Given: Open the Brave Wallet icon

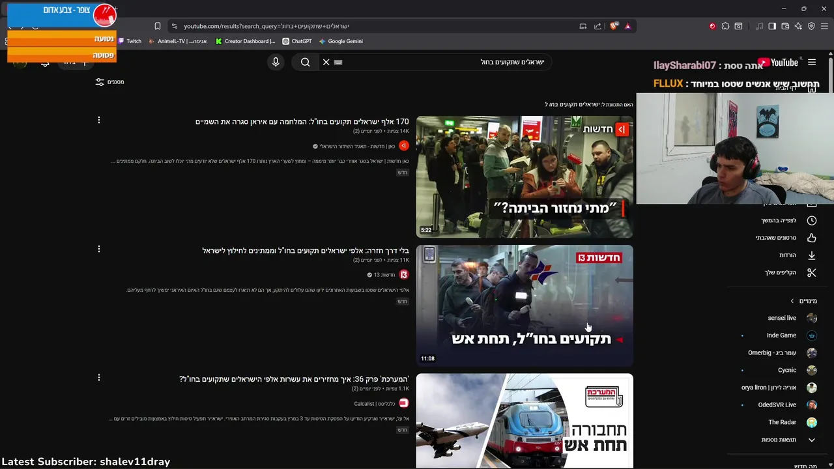Looking at the screenshot, I should click(785, 26).
